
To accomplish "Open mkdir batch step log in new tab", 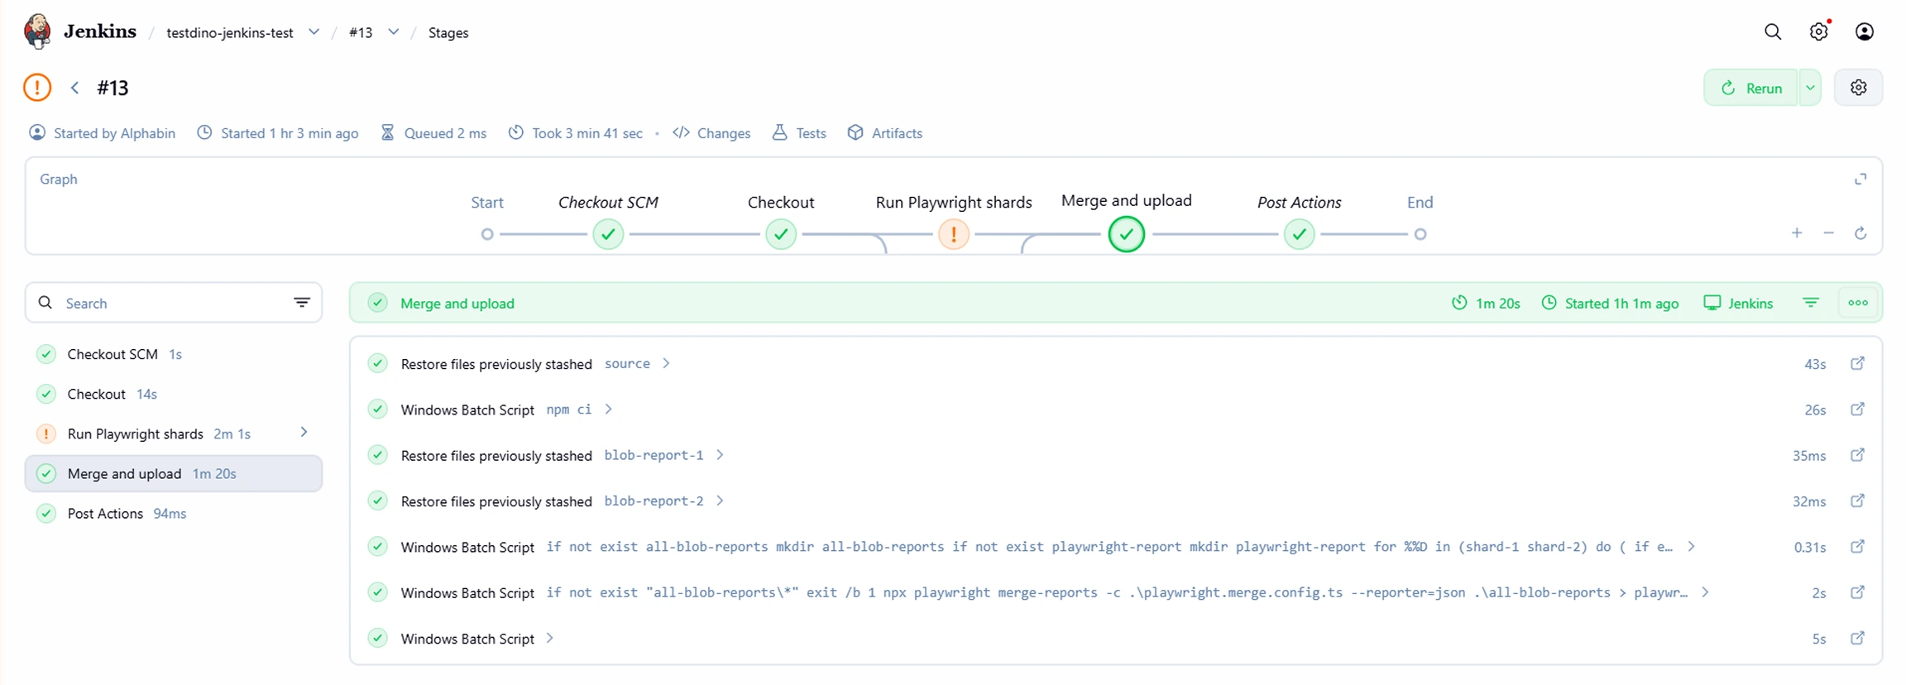I will (1857, 546).
